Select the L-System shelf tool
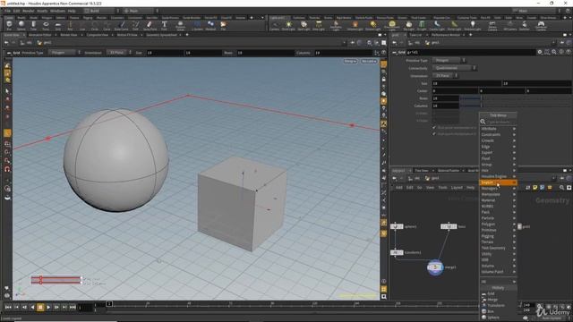Viewport: 573px width, 322px height. [197, 26]
